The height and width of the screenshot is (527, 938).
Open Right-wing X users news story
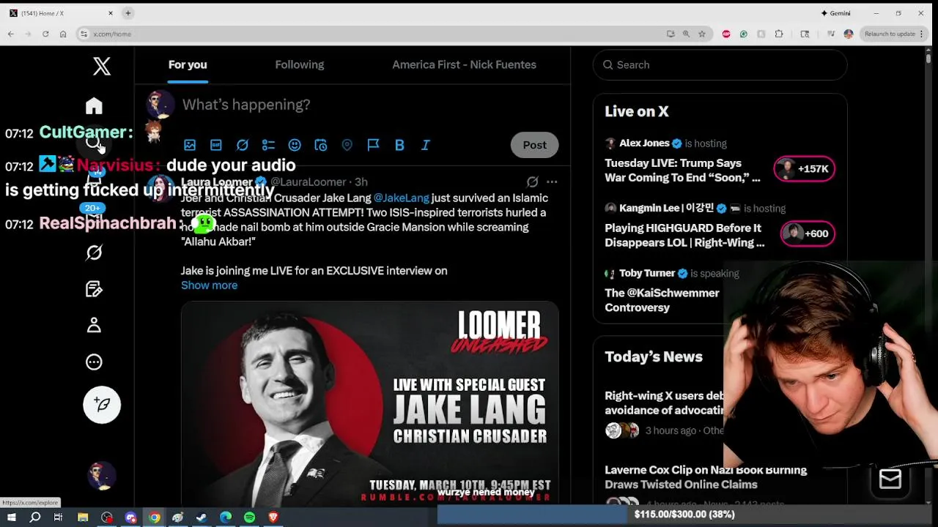pyautogui.click(x=664, y=403)
